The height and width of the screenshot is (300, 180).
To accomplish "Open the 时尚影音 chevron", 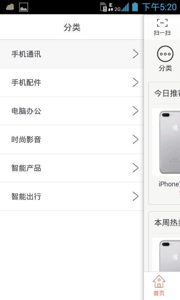I will pyautogui.click(x=136, y=139).
